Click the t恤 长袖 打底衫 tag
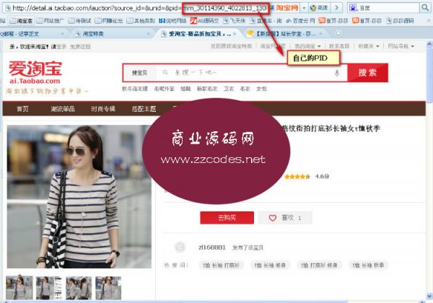The image size is (433, 303). coord(222,265)
